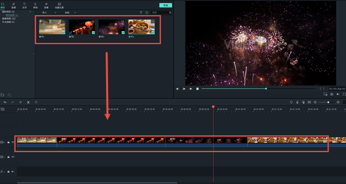Click the timeline zoom slider handle
Image resolution: width=346 pixels, height=184 pixels.
328,102
